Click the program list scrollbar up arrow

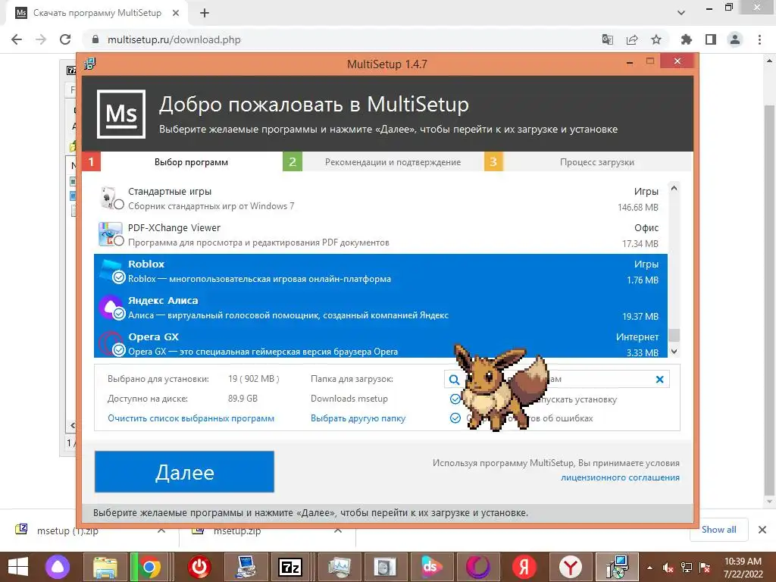click(x=674, y=189)
